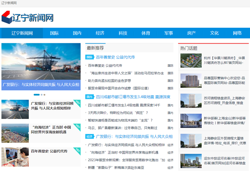
Task: Open the 杭州华景川樾滨府 building thumbnail
Action: click(x=191, y=61)
